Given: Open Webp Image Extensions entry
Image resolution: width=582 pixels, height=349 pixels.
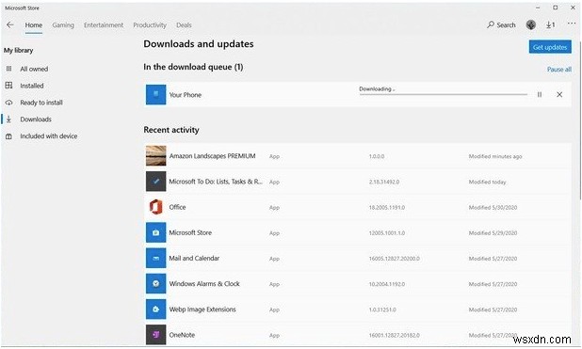Looking at the screenshot, I should pyautogui.click(x=202, y=309).
